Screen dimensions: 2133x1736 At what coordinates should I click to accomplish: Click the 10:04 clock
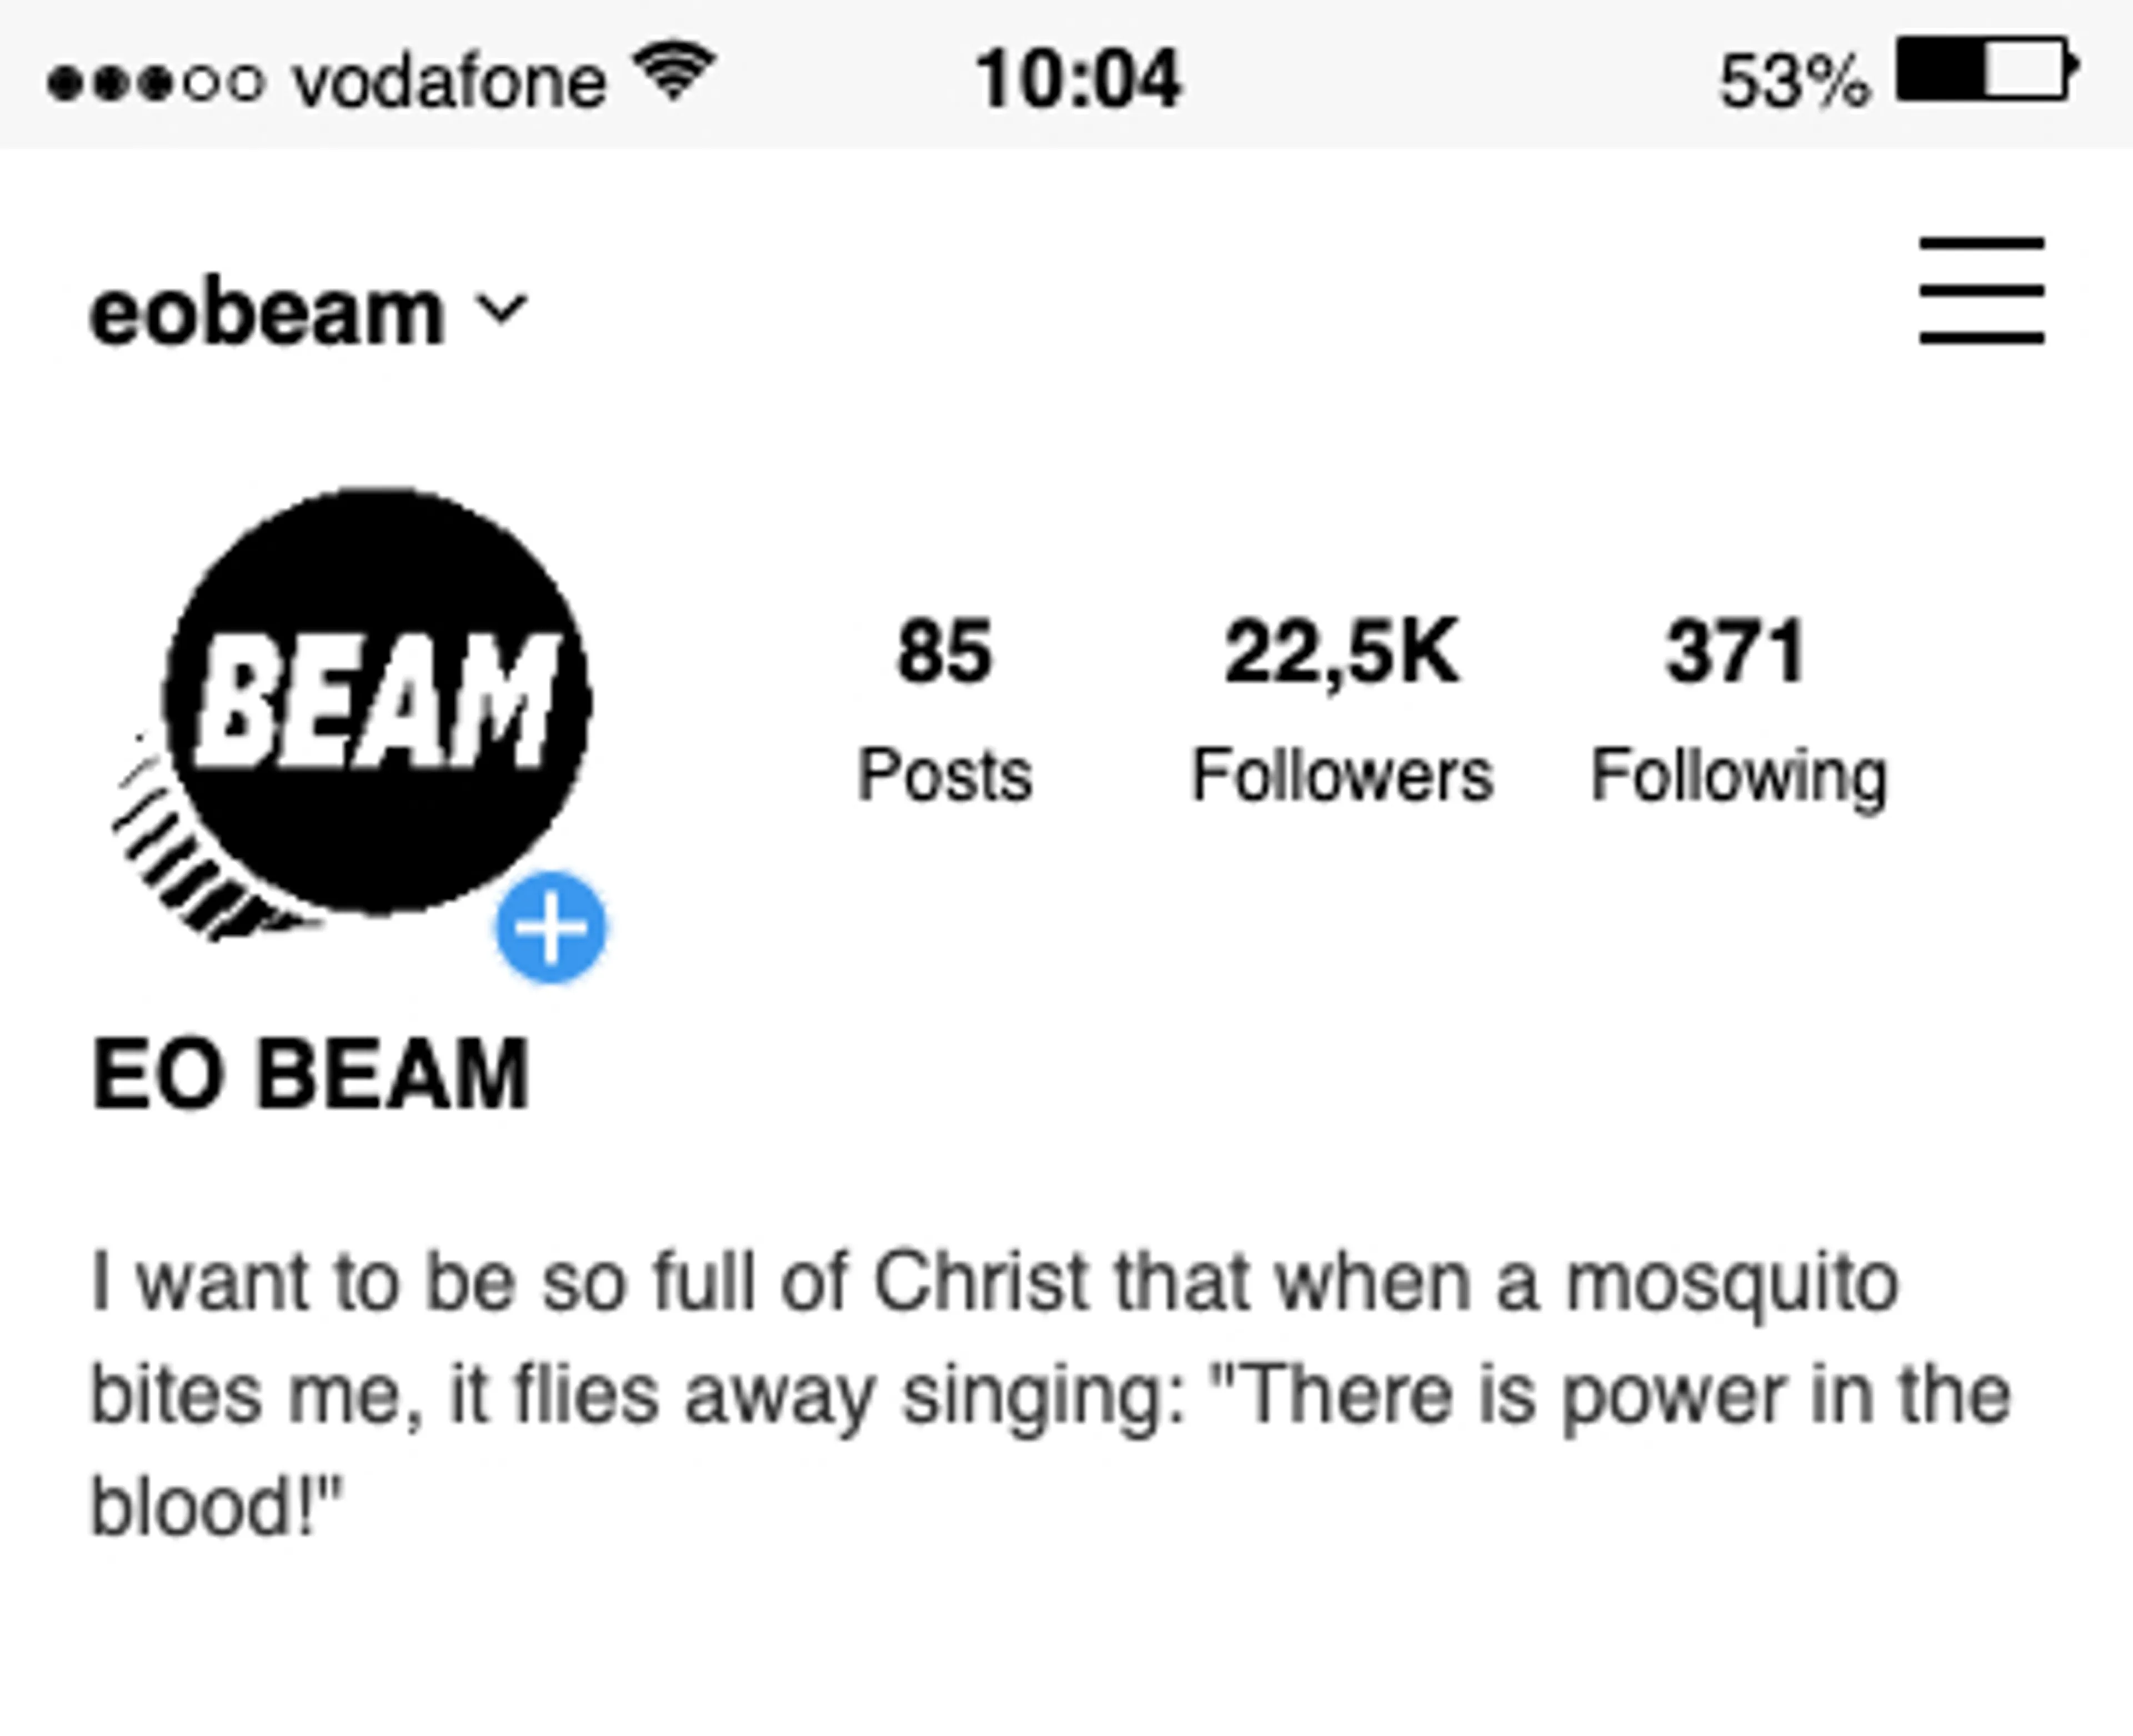tap(1078, 79)
